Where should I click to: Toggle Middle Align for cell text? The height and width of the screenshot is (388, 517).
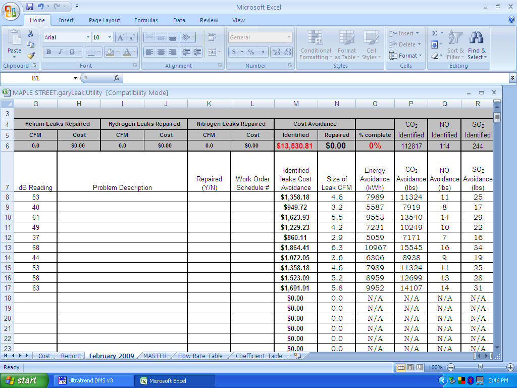(161, 37)
